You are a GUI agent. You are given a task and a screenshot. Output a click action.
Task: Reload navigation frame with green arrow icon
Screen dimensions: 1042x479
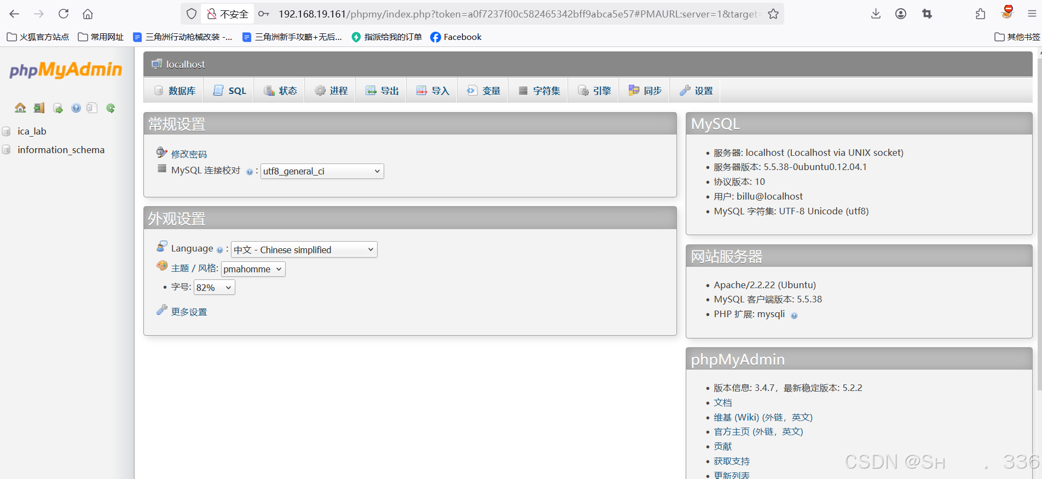coord(111,108)
